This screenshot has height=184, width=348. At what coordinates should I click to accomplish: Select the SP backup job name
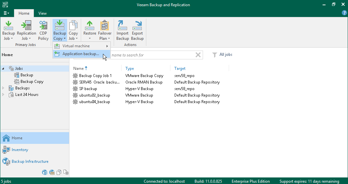coord(88,89)
